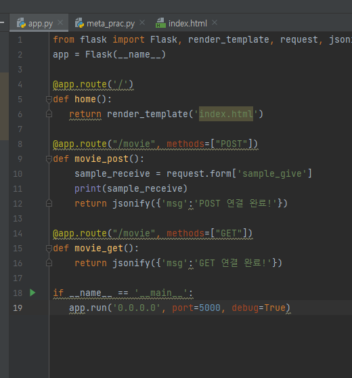The image size is (352, 378).
Task: Click the HTML file icon on index.html tab
Action: pyautogui.click(x=160, y=23)
